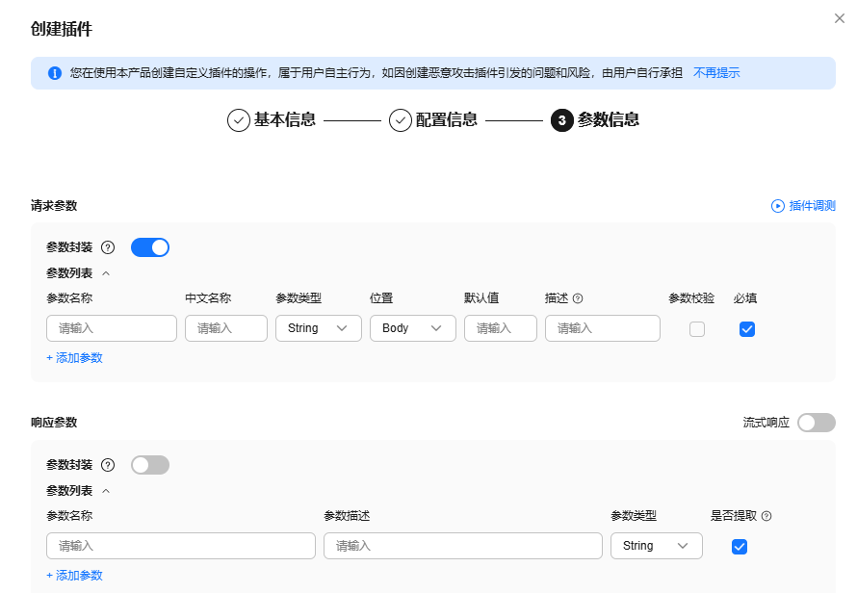Click the request 参数名称 input field
This screenshot has width=857, height=593.
pos(111,328)
